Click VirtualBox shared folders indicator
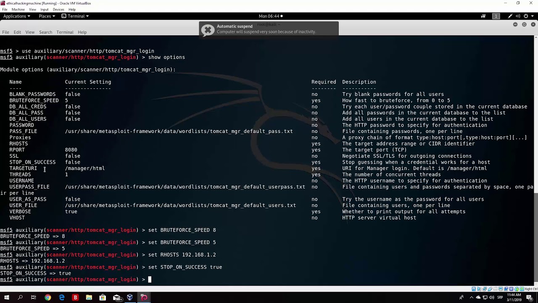 [495, 289]
